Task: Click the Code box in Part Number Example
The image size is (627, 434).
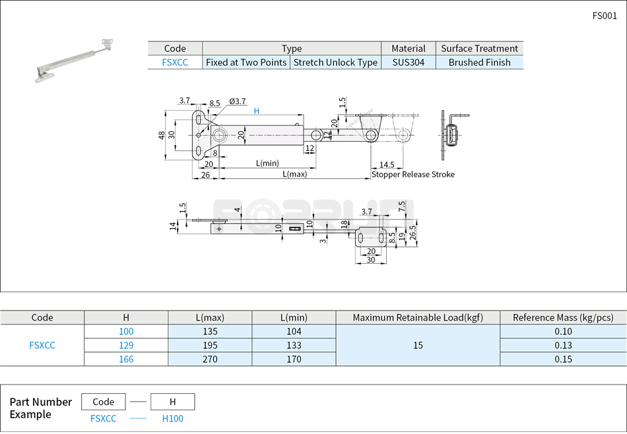Action: pyautogui.click(x=102, y=401)
